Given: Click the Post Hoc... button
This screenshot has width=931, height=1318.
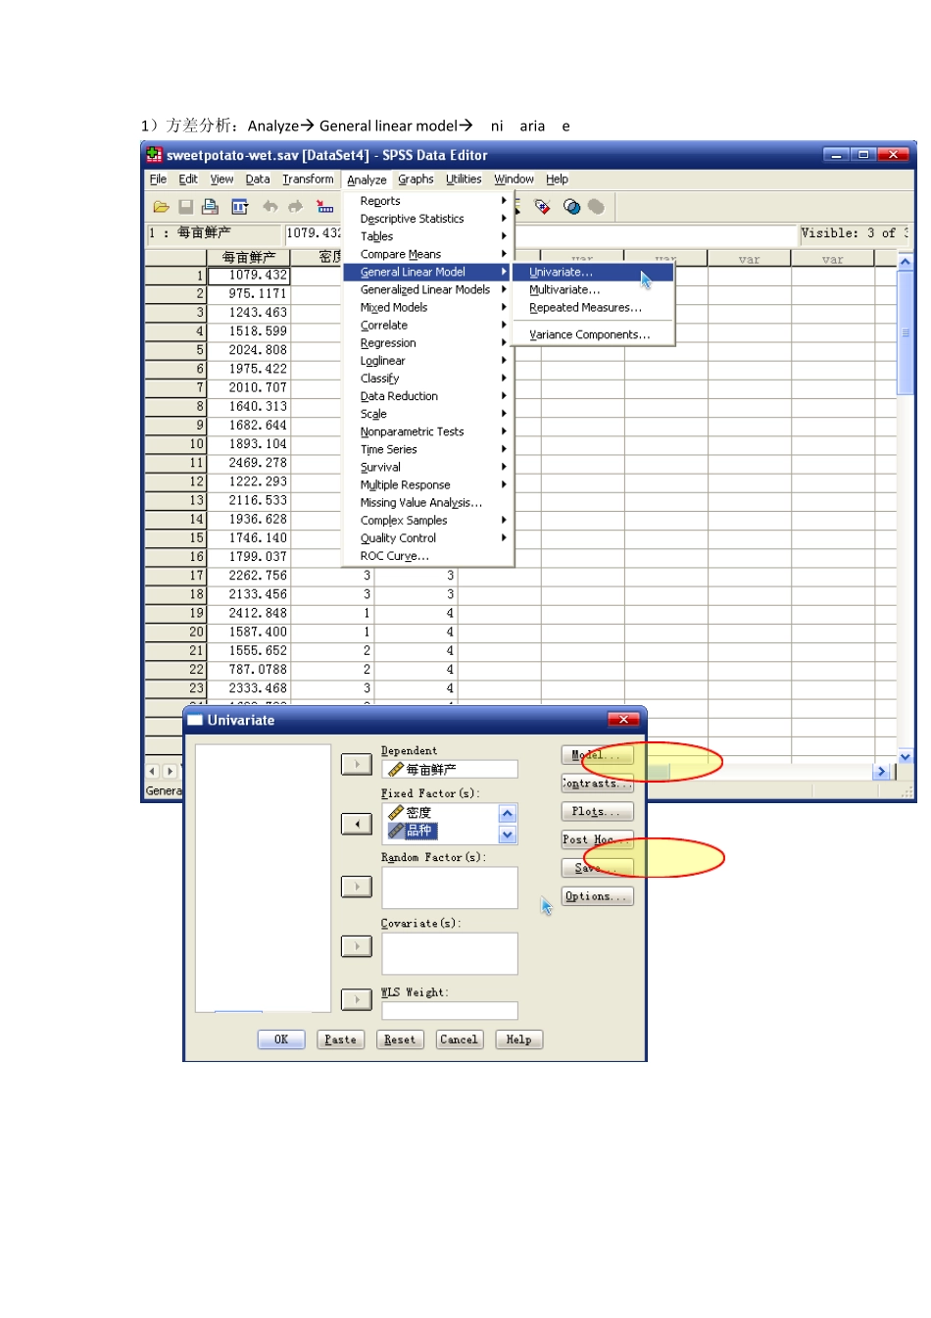Looking at the screenshot, I should pyautogui.click(x=597, y=840).
